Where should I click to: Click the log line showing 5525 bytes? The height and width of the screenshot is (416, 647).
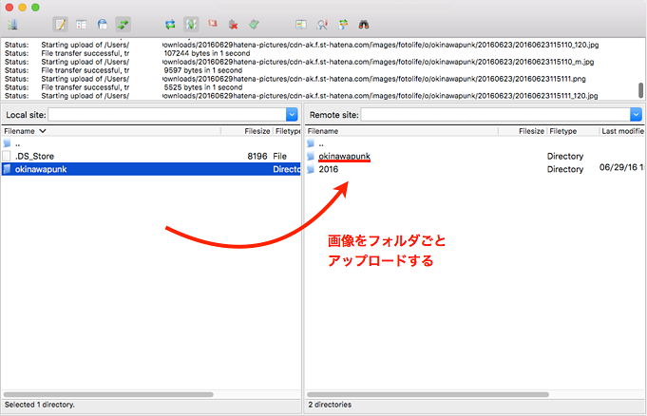pyautogui.click(x=124, y=87)
